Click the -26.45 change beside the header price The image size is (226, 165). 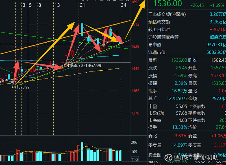[x=197, y=5]
